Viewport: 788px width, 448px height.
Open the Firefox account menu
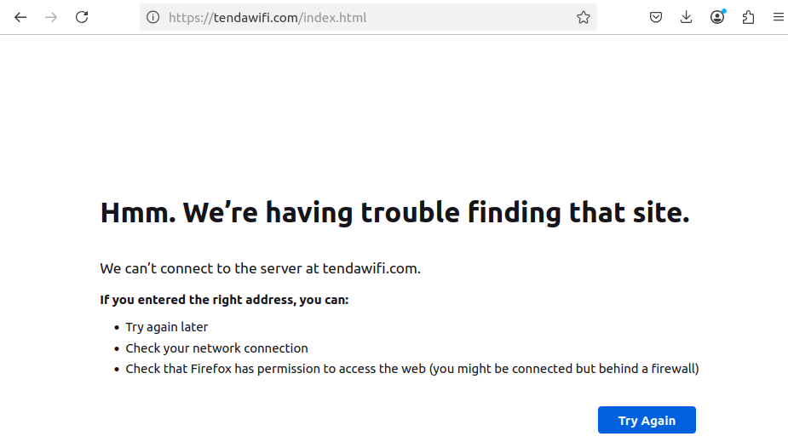click(x=717, y=17)
